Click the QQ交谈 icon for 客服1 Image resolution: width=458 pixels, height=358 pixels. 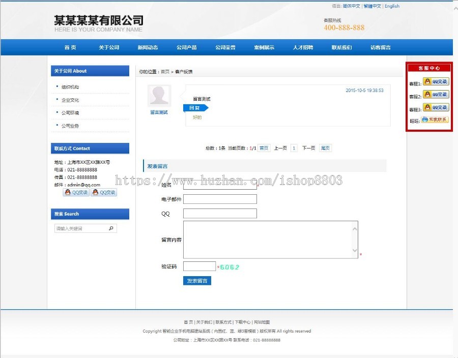436,81
